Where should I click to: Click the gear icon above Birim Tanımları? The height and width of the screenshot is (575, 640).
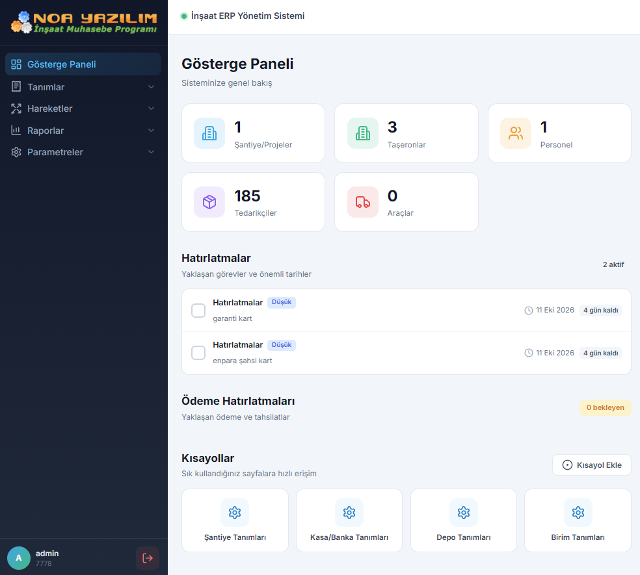(x=578, y=513)
